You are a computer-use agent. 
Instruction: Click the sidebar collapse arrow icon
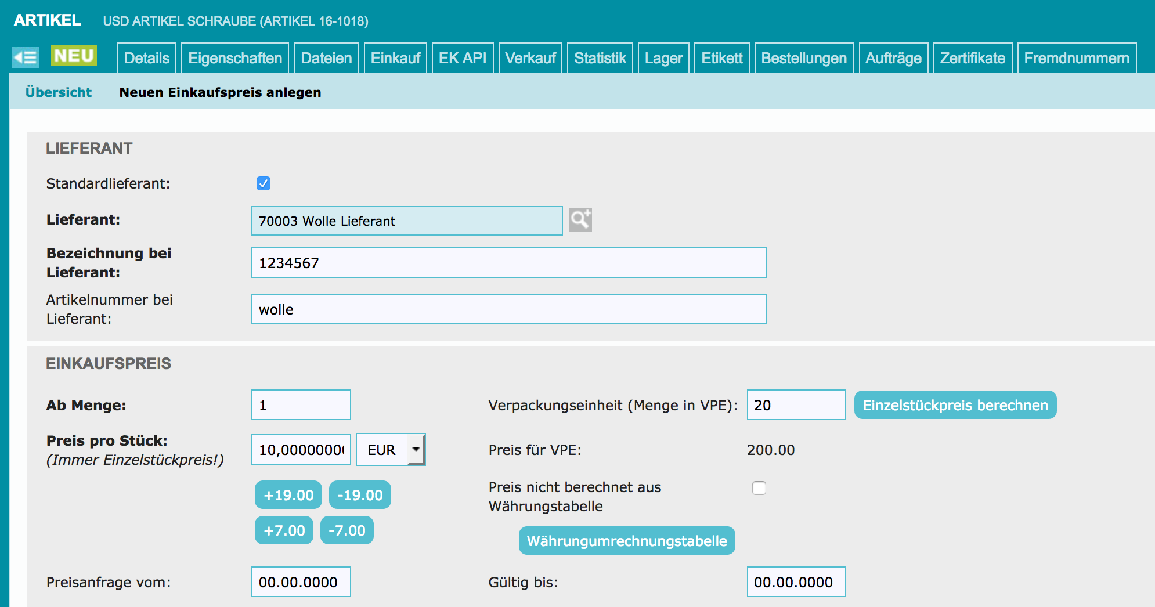pyautogui.click(x=26, y=57)
